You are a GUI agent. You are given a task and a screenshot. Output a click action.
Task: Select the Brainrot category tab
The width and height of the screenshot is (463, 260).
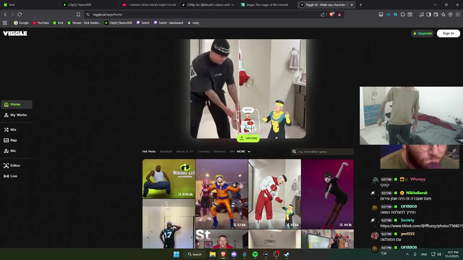220,152
